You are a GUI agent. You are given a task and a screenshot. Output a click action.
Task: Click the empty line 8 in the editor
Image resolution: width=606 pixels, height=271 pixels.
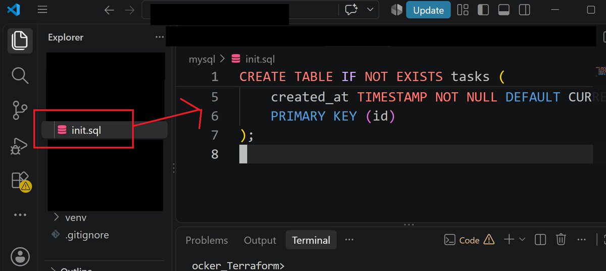coord(416,154)
